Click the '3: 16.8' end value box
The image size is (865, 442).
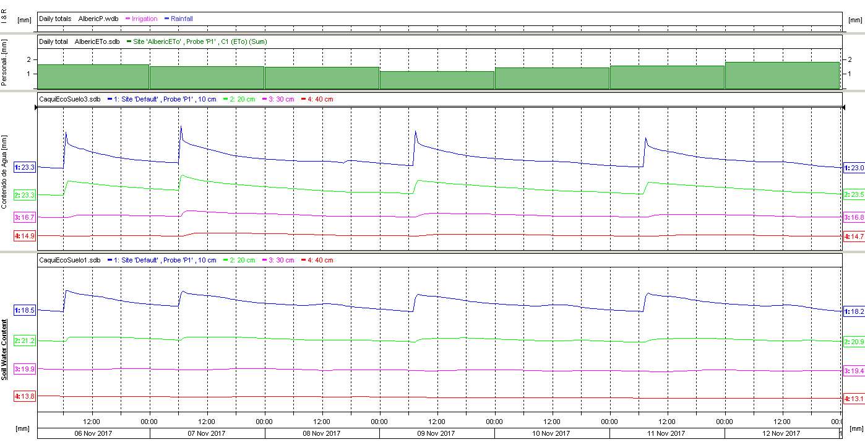[854, 217]
